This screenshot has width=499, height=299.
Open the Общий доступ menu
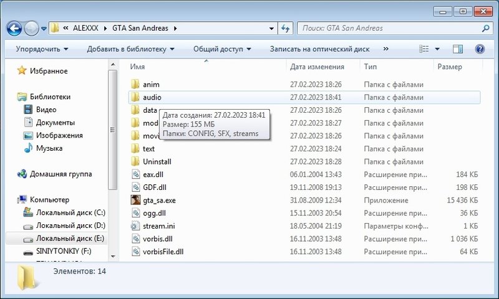(x=222, y=49)
